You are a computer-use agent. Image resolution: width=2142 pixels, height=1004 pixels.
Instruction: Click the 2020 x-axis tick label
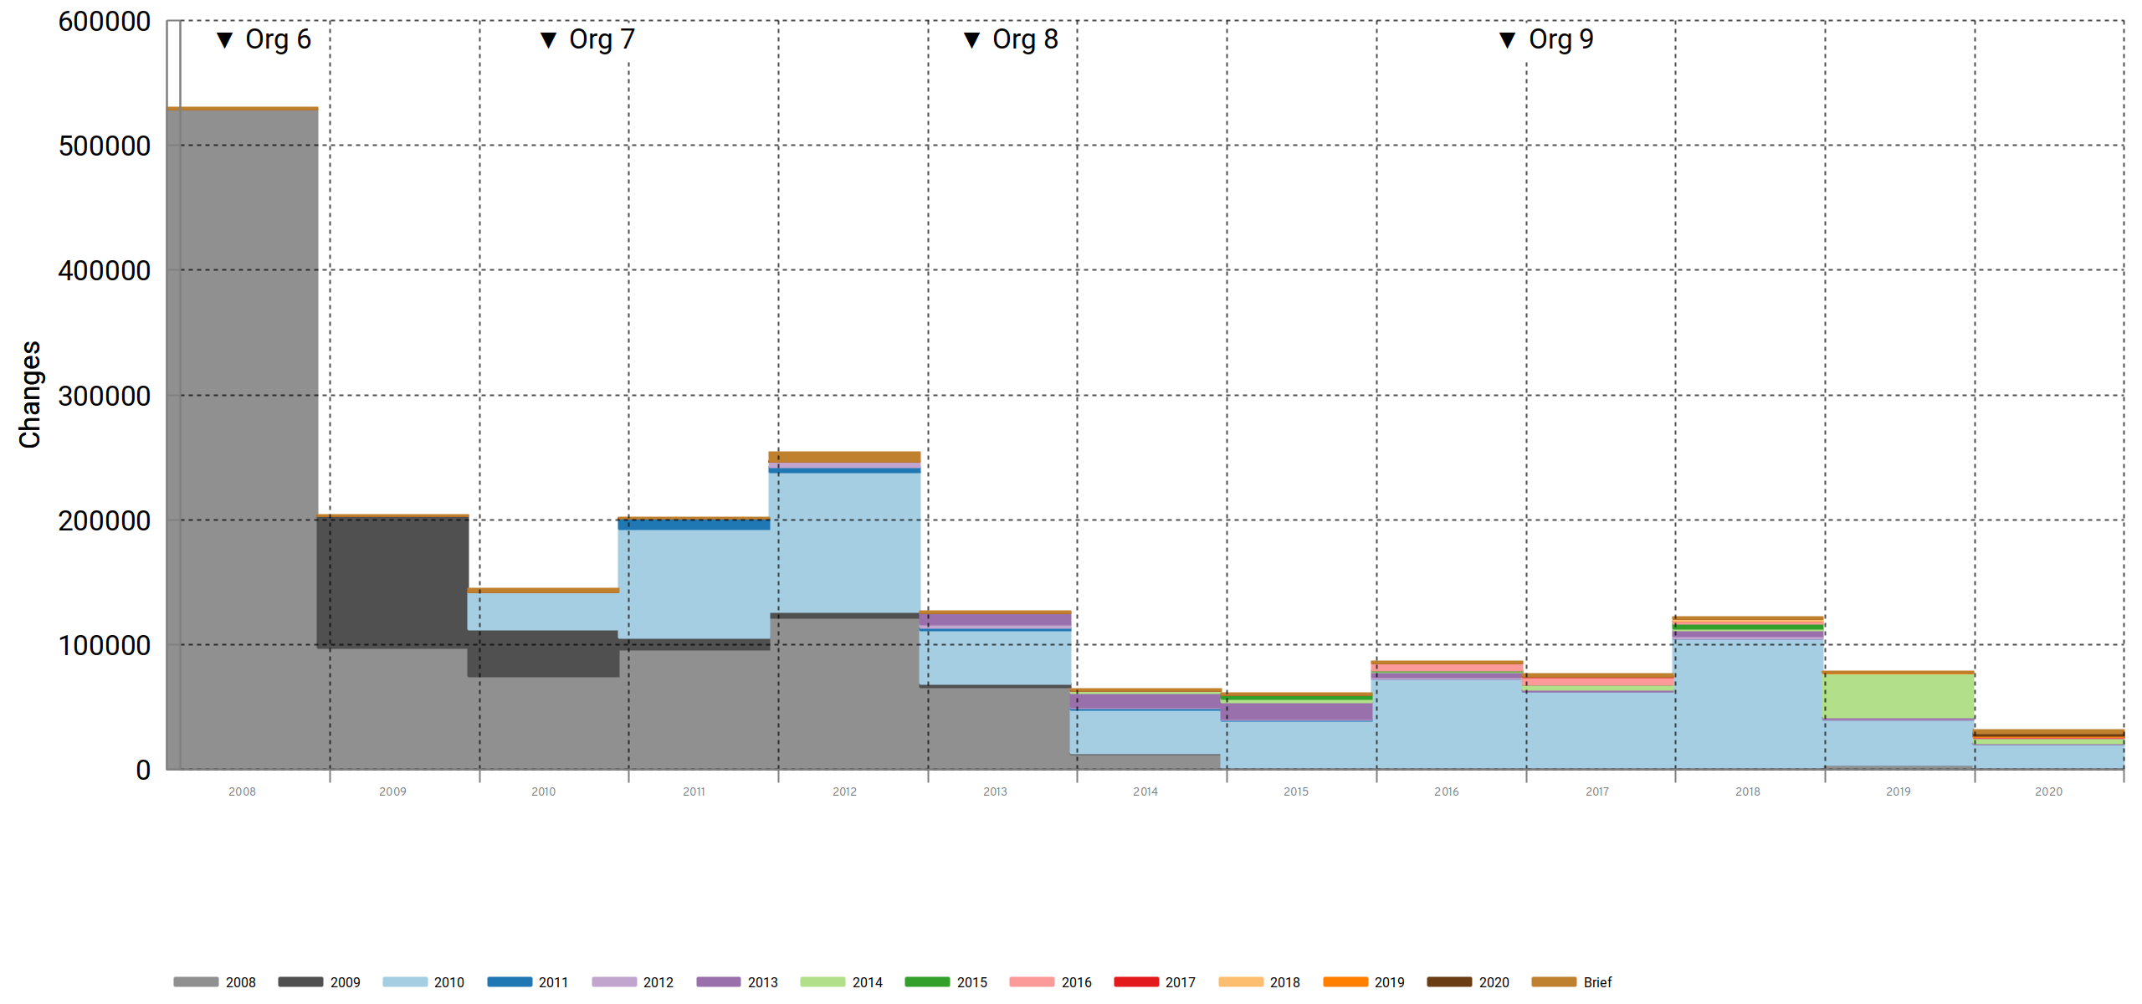[x=2049, y=791]
